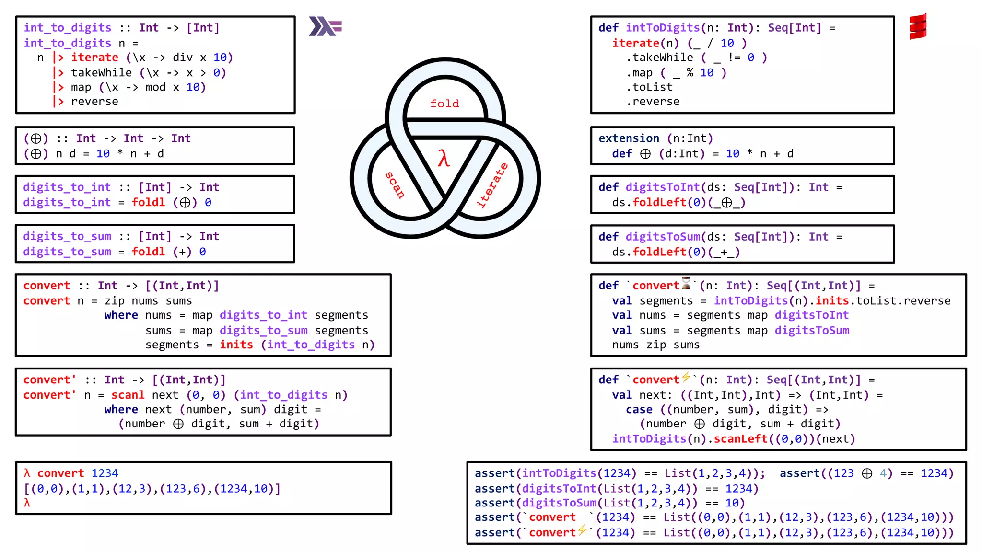This screenshot has height=552, width=982.
Task: Click the Haskell line 'iterate (\x -> div x 10)'
Action: tap(152, 57)
